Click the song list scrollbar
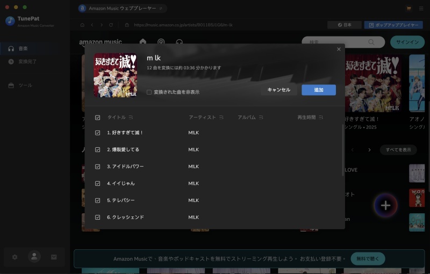Screen dimensions: 430x274 [x=343, y=150]
